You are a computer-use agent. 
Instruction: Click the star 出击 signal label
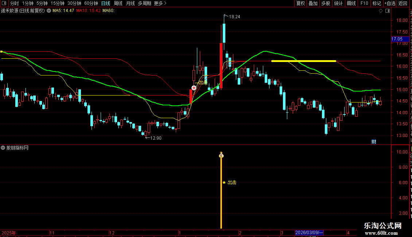[x=229, y=182]
